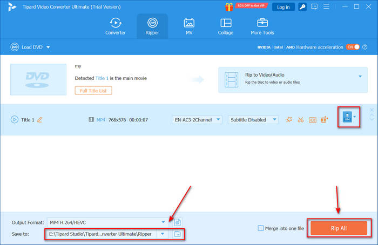Screen dimensions: 378x245
Task: Open the hamburger menu
Action: pyautogui.click(x=326, y=6)
